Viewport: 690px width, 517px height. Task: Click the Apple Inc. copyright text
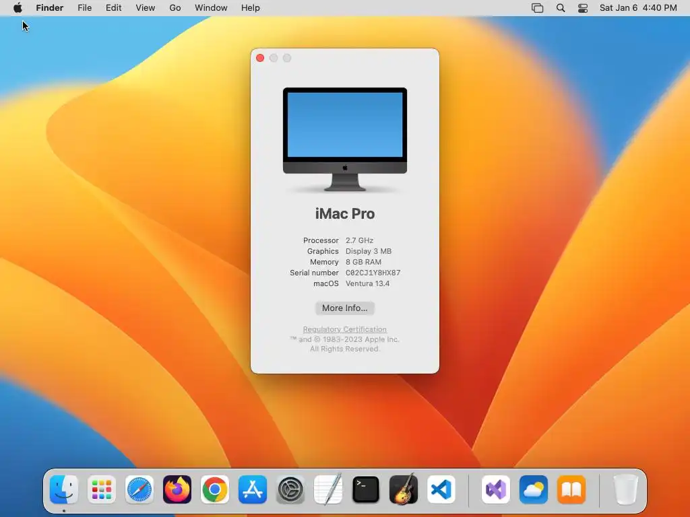[x=344, y=339]
